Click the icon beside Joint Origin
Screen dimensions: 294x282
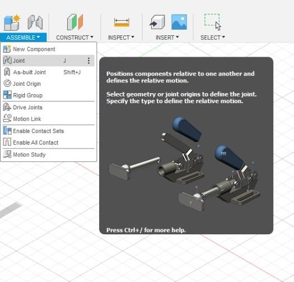tap(7, 84)
